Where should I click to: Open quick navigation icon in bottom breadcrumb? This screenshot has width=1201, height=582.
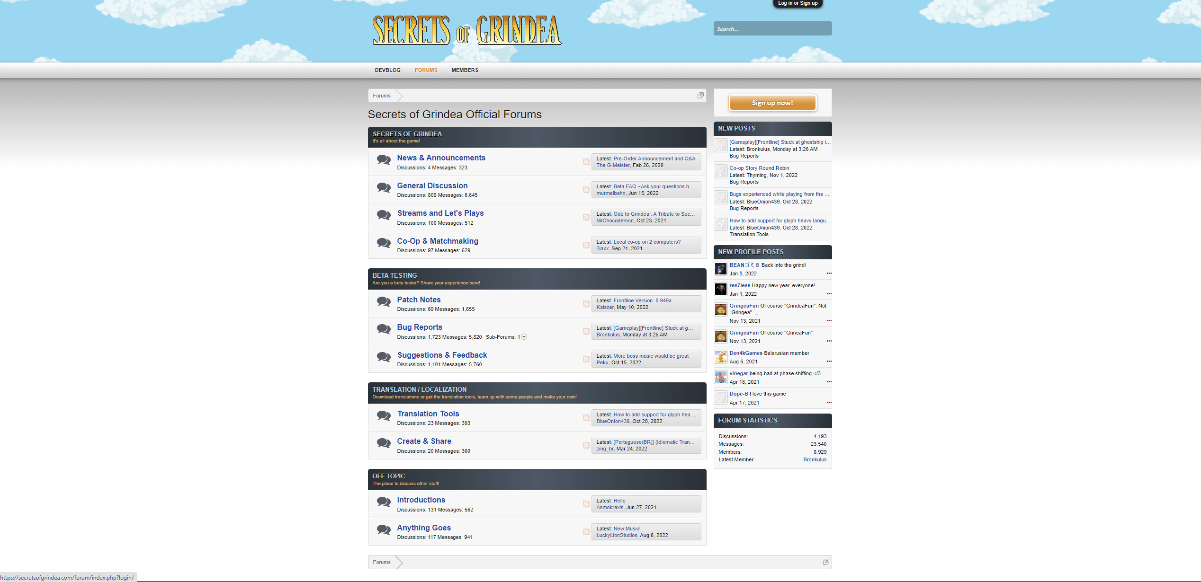tap(826, 562)
